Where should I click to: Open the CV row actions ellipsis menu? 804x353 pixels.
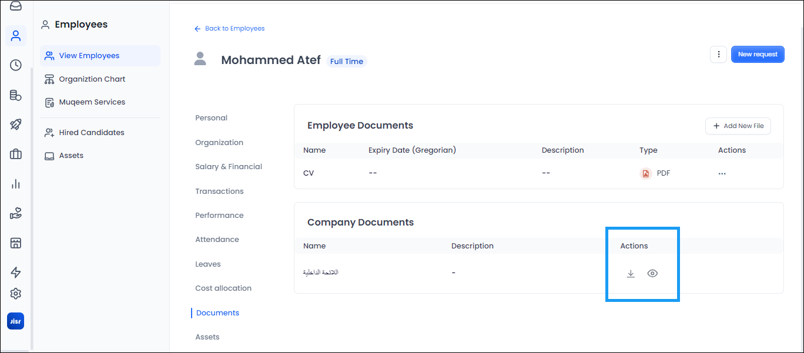point(722,174)
